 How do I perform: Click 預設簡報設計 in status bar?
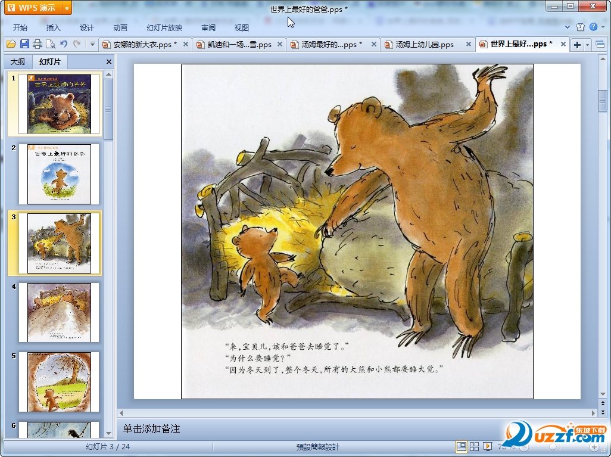pyautogui.click(x=317, y=447)
